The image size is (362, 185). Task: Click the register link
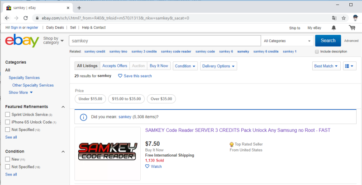[32, 28]
